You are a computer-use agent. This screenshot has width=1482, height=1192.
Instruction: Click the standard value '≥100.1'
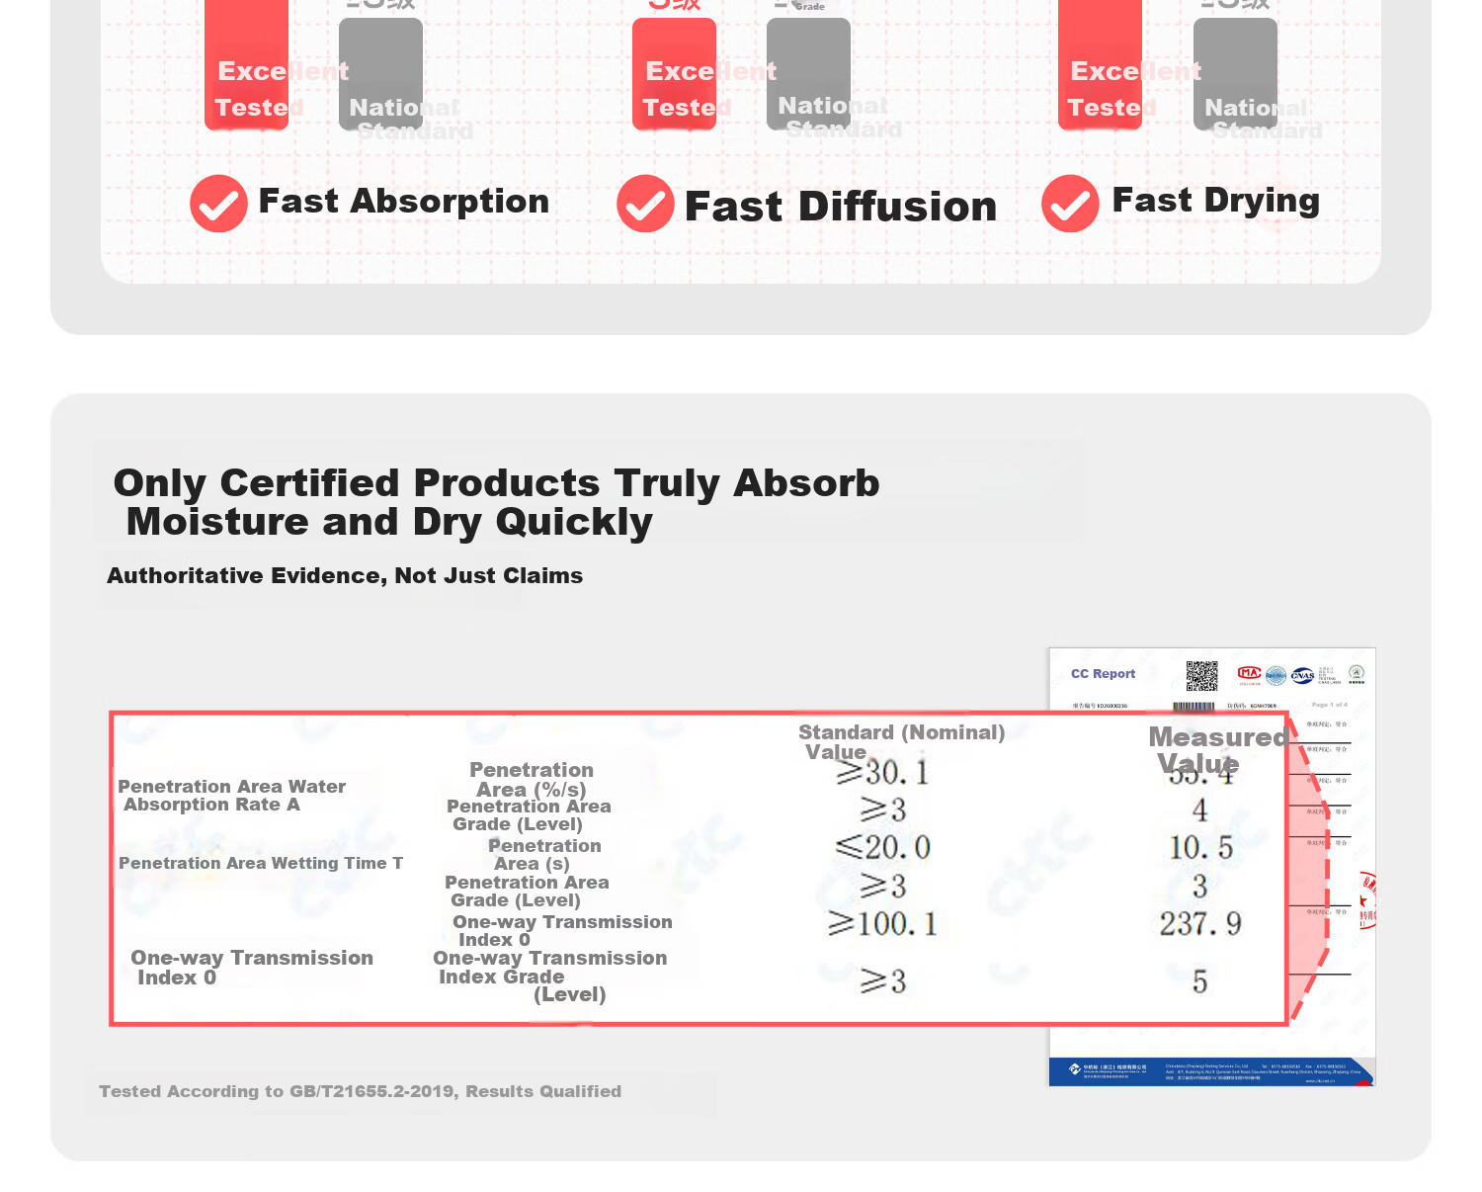point(882,924)
